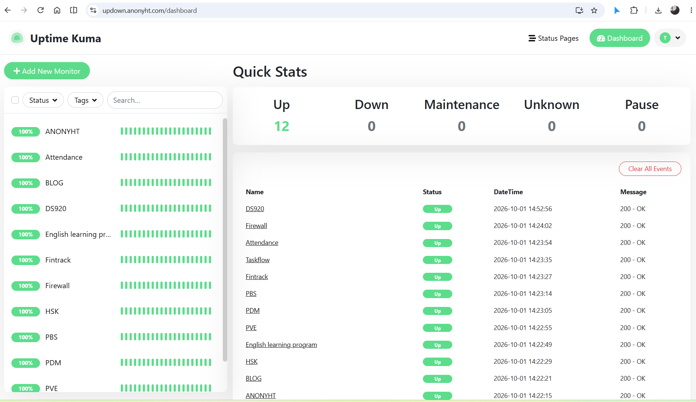Focus the monitor Search field

click(165, 100)
